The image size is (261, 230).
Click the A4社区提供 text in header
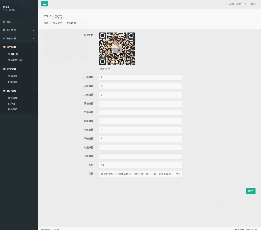pyautogui.click(x=235, y=4)
